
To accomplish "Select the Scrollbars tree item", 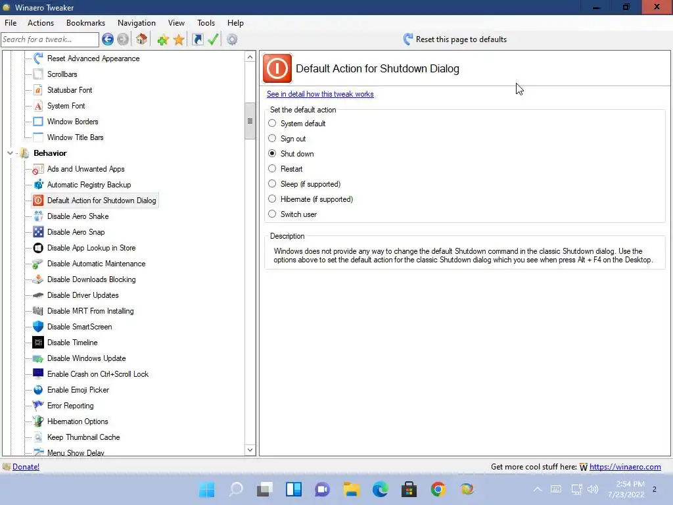I will pyautogui.click(x=62, y=74).
